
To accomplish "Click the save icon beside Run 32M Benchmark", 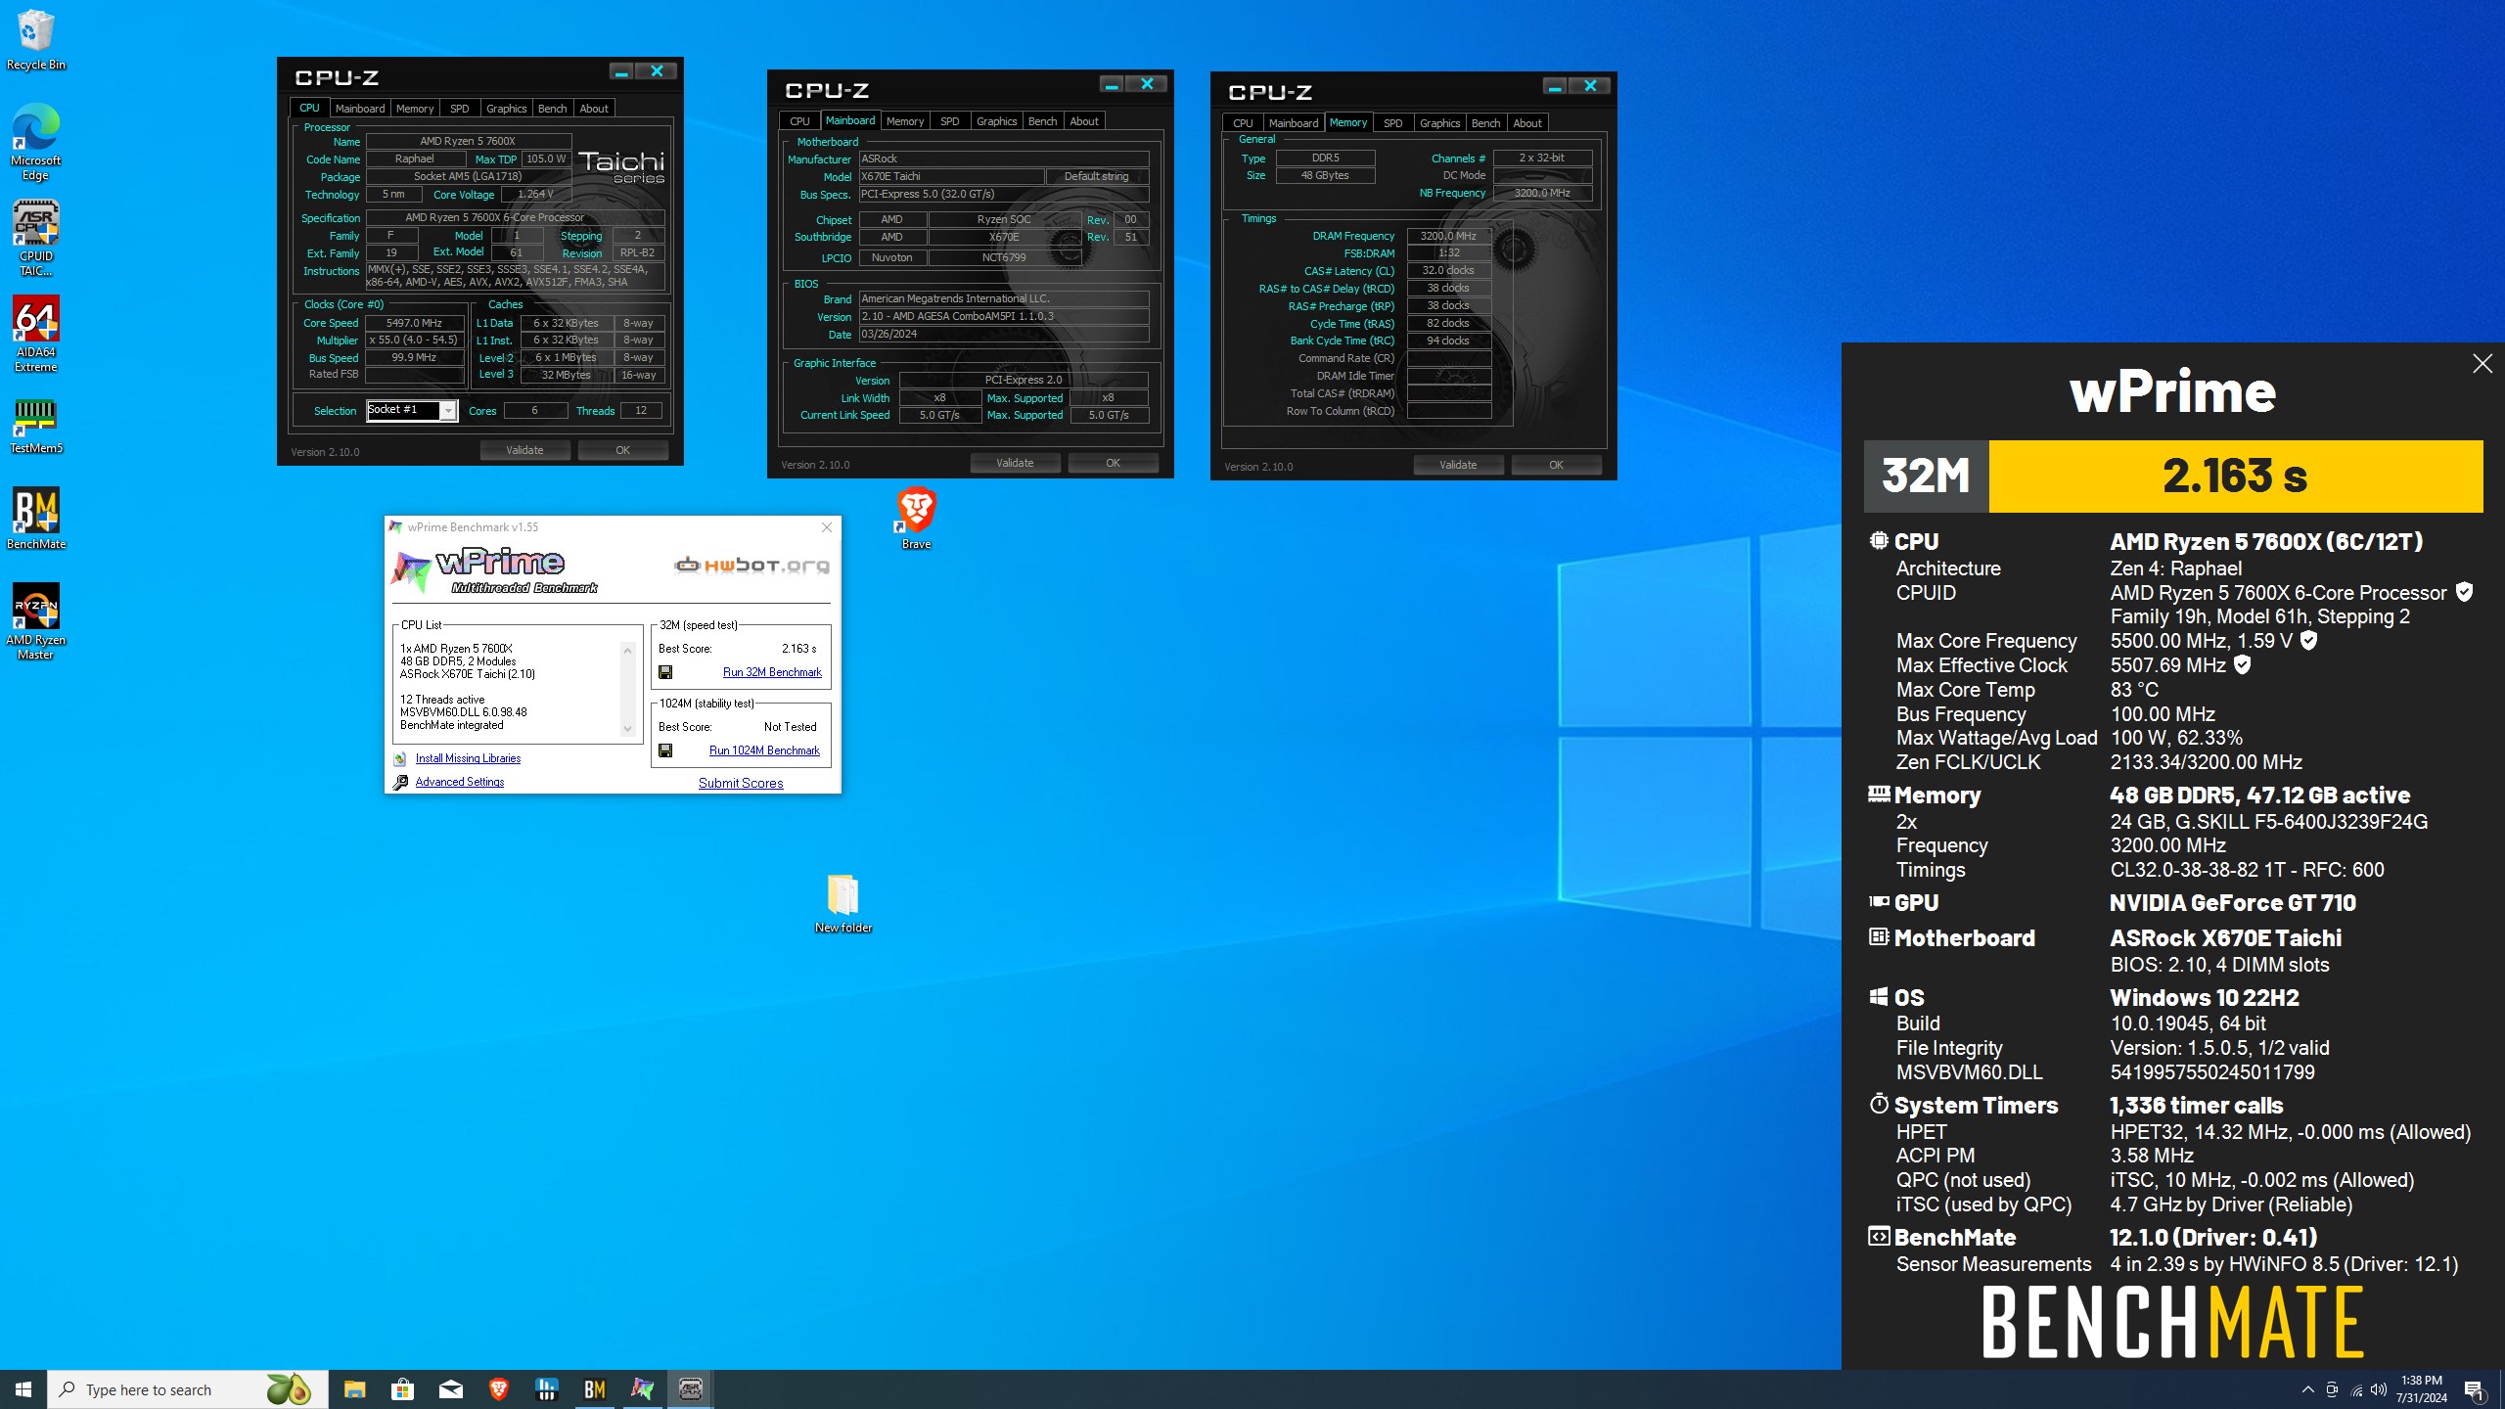I will pos(665,672).
